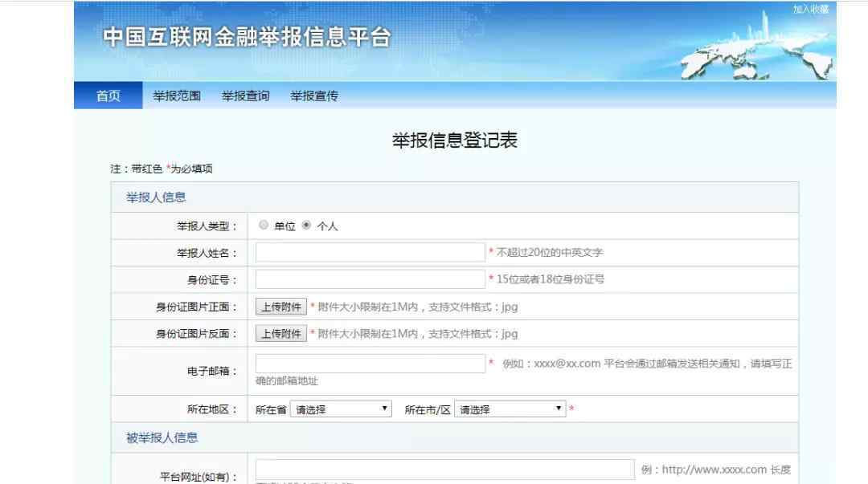Focus the 电子邮箱 input field

point(371,364)
